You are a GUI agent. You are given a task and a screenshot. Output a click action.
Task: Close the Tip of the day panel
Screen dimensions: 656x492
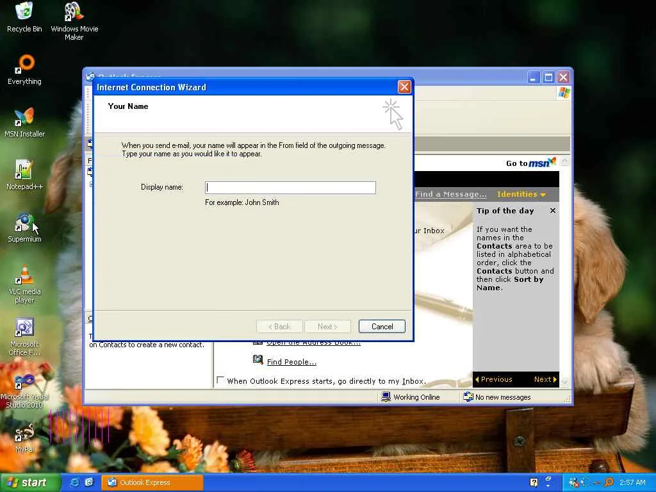(553, 210)
